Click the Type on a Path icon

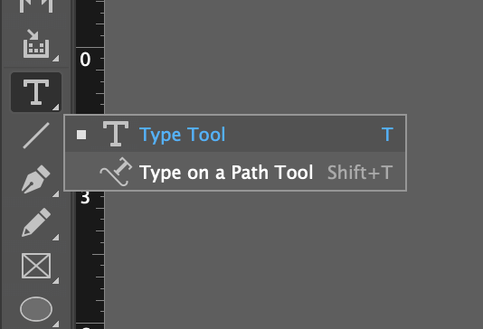116,172
